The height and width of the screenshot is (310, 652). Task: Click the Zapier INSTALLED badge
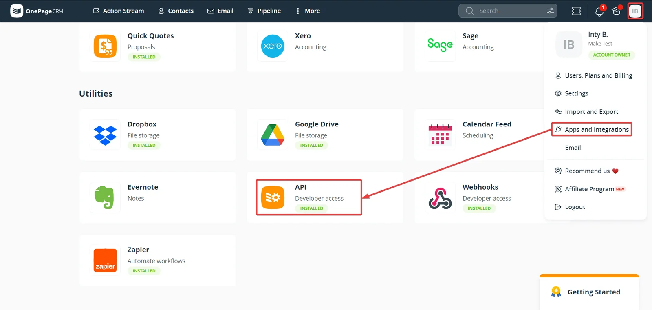(x=144, y=271)
